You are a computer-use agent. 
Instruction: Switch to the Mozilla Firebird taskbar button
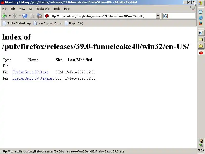tap(201, 53)
